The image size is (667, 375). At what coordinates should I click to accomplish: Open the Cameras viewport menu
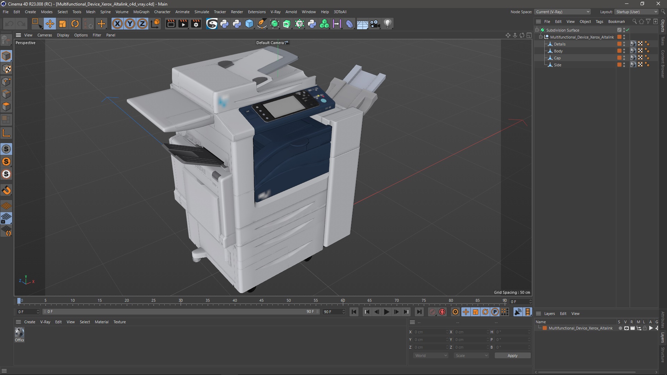point(44,35)
